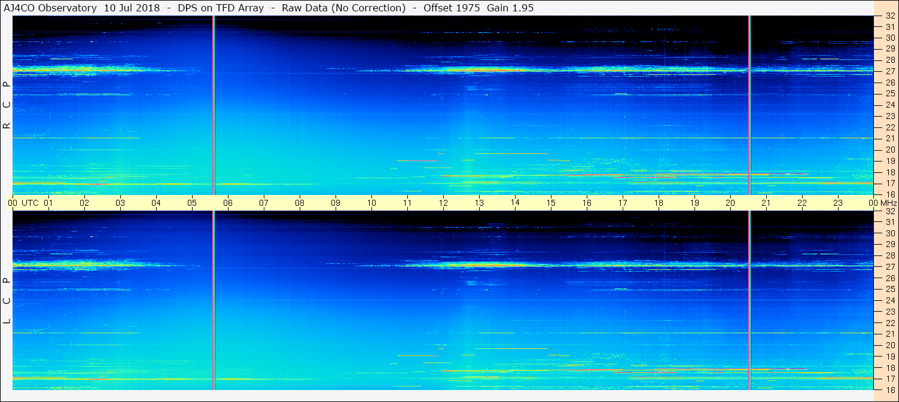
Task: Click LCP pink vertical marker near 05:30 UTC
Action: (x=213, y=300)
